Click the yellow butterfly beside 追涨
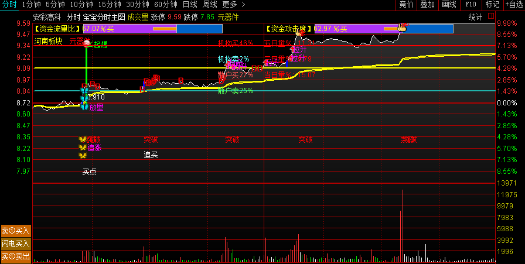Viewport: 525px width, 264px height. (83, 148)
